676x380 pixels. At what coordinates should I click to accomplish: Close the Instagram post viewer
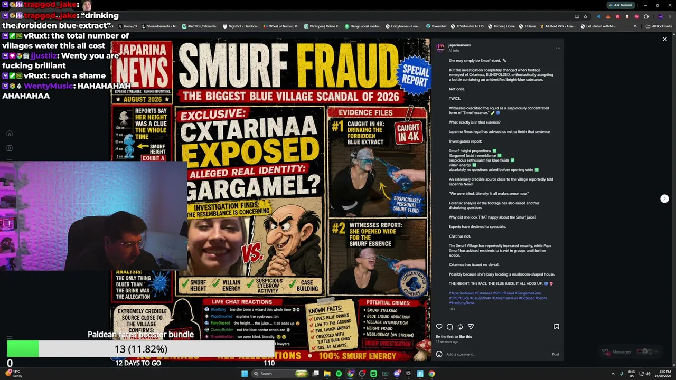coord(665,39)
